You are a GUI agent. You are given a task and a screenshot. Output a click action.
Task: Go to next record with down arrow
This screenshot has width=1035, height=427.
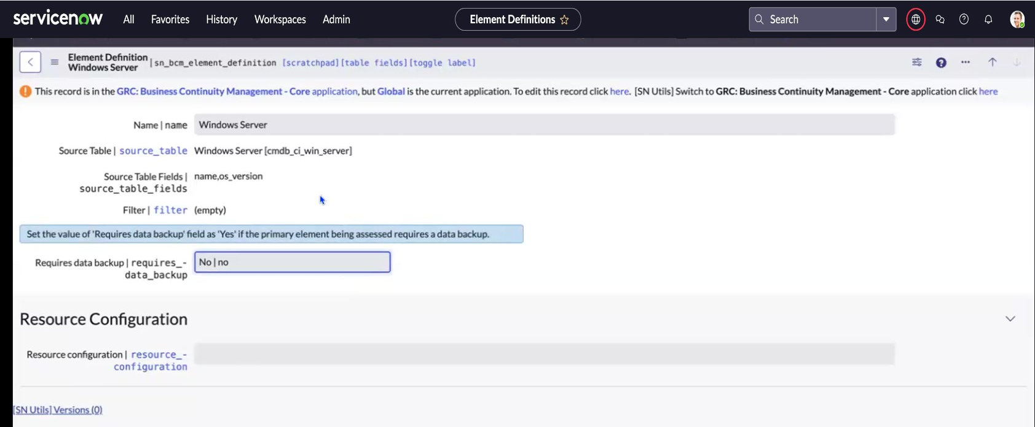(1017, 62)
